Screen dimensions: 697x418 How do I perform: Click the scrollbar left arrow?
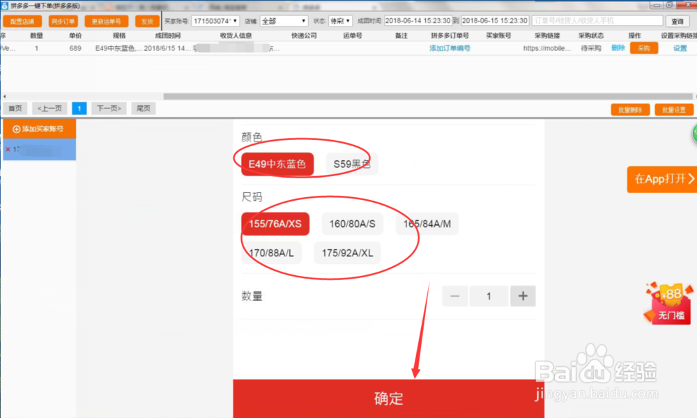coord(4,96)
